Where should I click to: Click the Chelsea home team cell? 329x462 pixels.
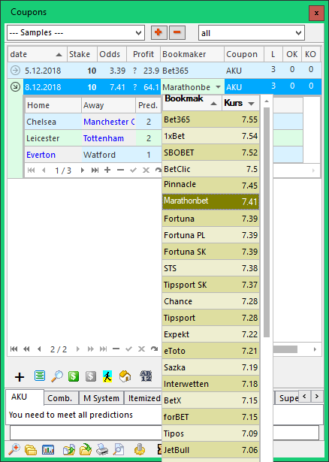(53, 122)
